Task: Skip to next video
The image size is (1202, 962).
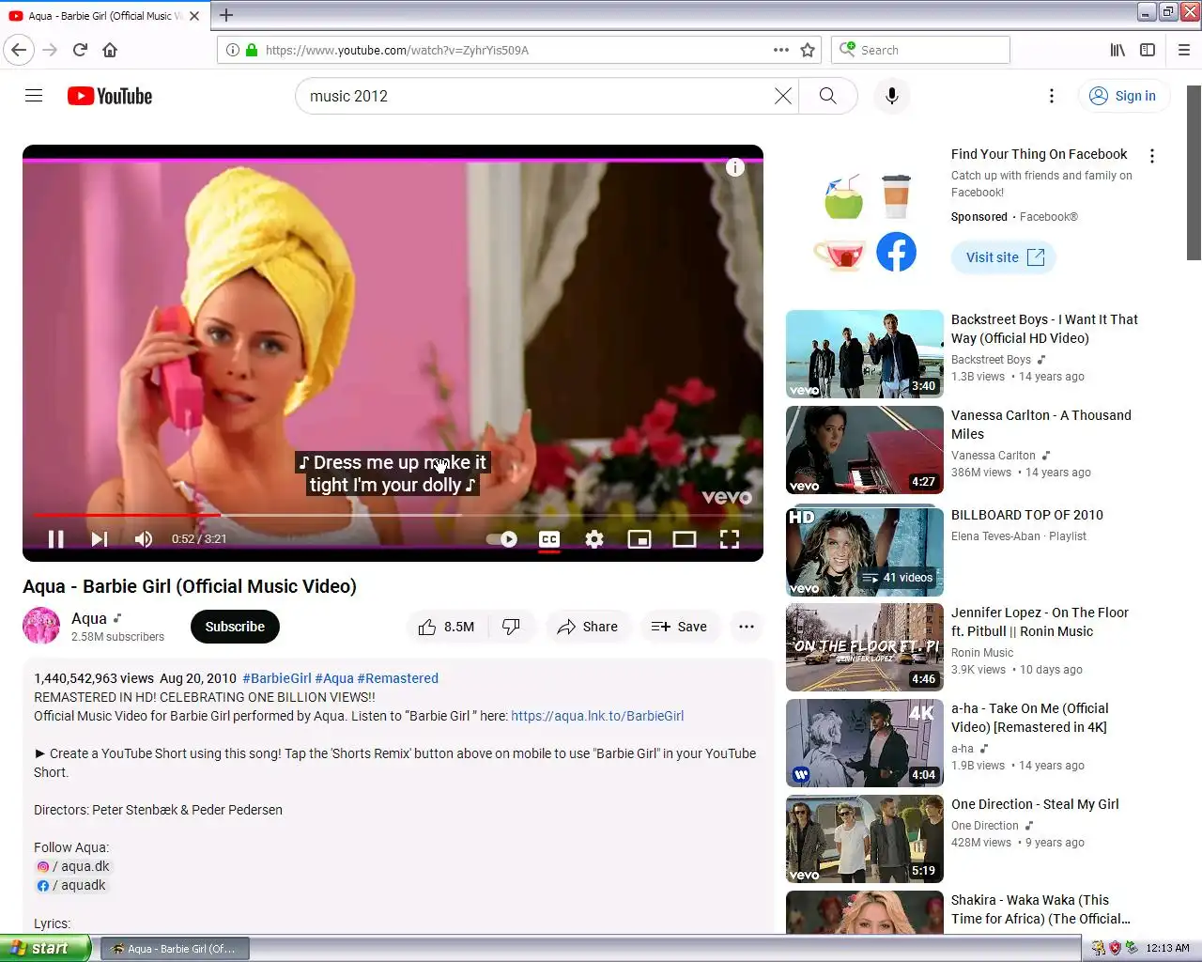Action: [x=100, y=539]
